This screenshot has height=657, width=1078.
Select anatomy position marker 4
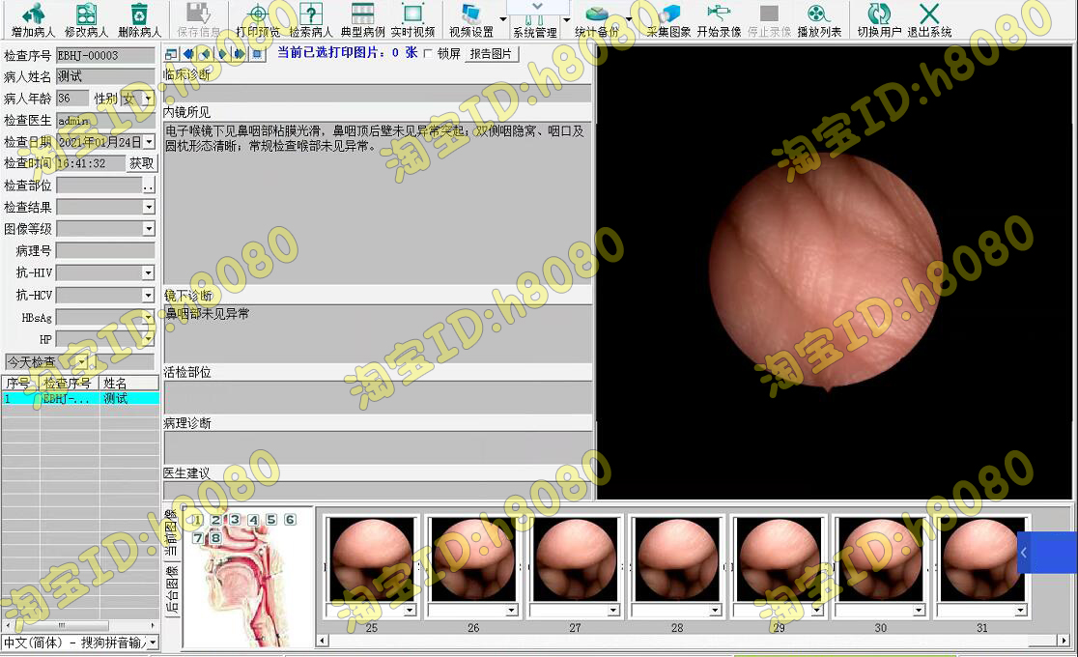coord(253,520)
